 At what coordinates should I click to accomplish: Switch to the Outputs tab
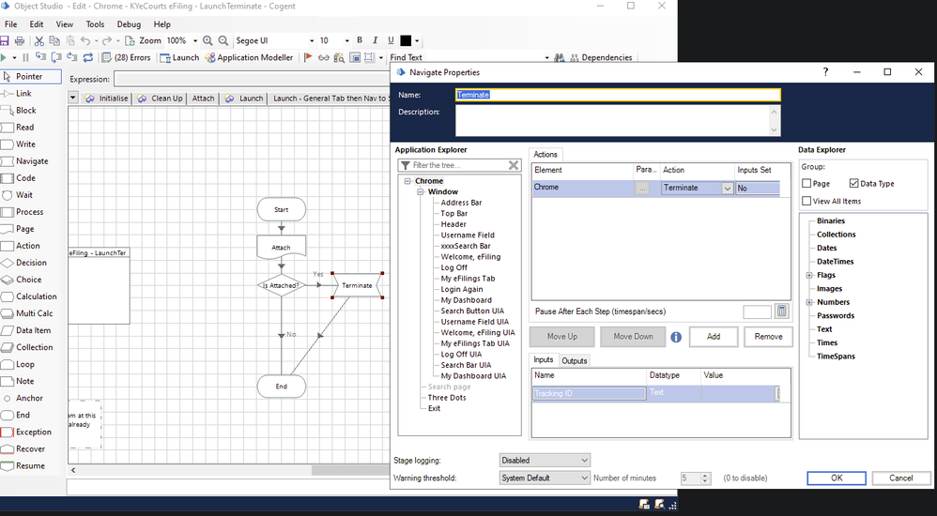pyautogui.click(x=574, y=360)
